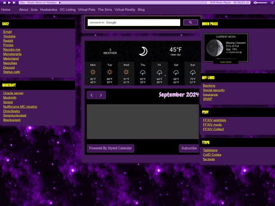This screenshot has height=206, width=275.
Task: Click Tuesday's sunny forecast icon
Action: pos(109,72)
